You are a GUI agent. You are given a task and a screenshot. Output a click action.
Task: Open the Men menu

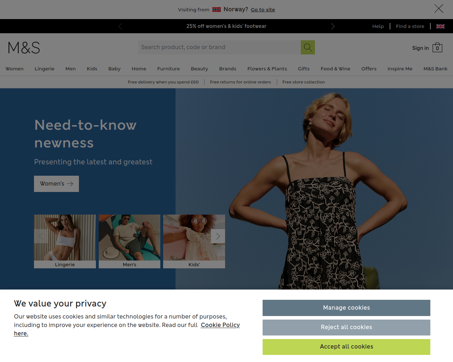pos(70,69)
